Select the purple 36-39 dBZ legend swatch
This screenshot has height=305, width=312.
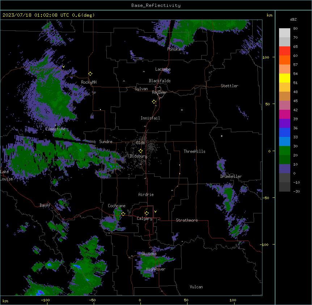tap(284, 123)
